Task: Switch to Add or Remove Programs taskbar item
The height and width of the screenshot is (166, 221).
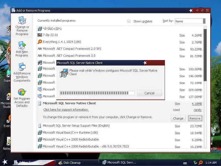Action: point(33,162)
